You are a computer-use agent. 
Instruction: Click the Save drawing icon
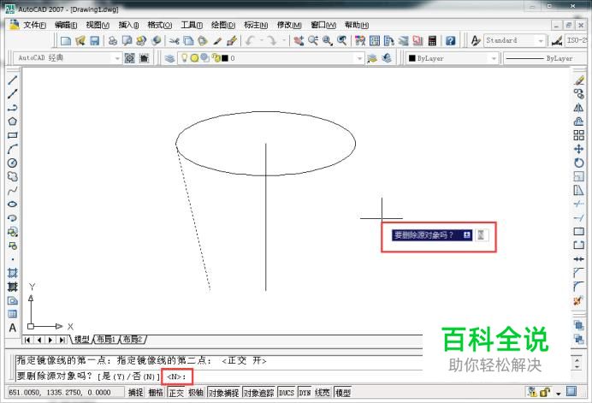[94, 40]
